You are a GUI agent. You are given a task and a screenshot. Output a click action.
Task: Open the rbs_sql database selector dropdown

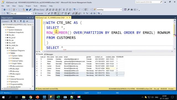32,13
